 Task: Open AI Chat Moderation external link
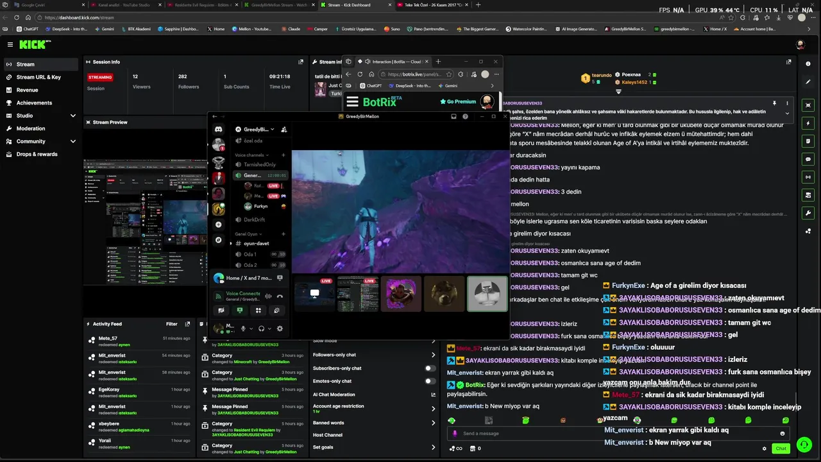point(433,395)
